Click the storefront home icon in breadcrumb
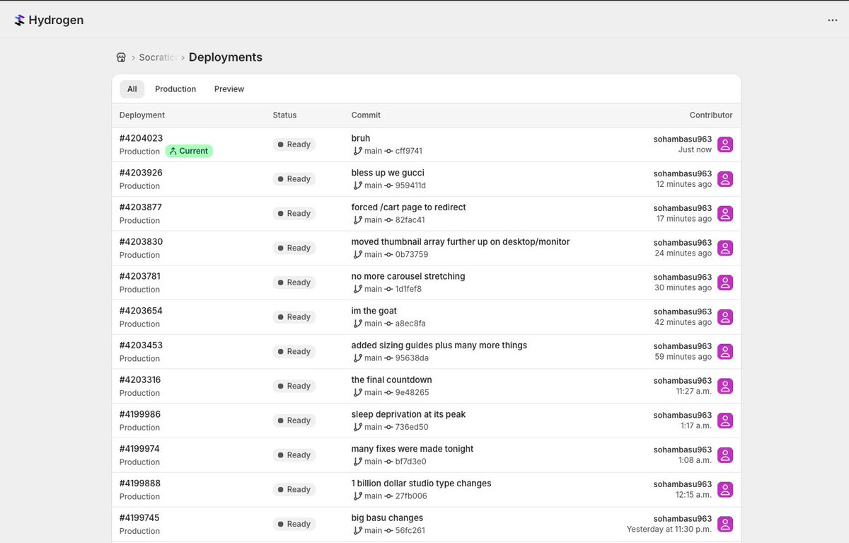Screen dimensions: 849x543 tap(121, 57)
